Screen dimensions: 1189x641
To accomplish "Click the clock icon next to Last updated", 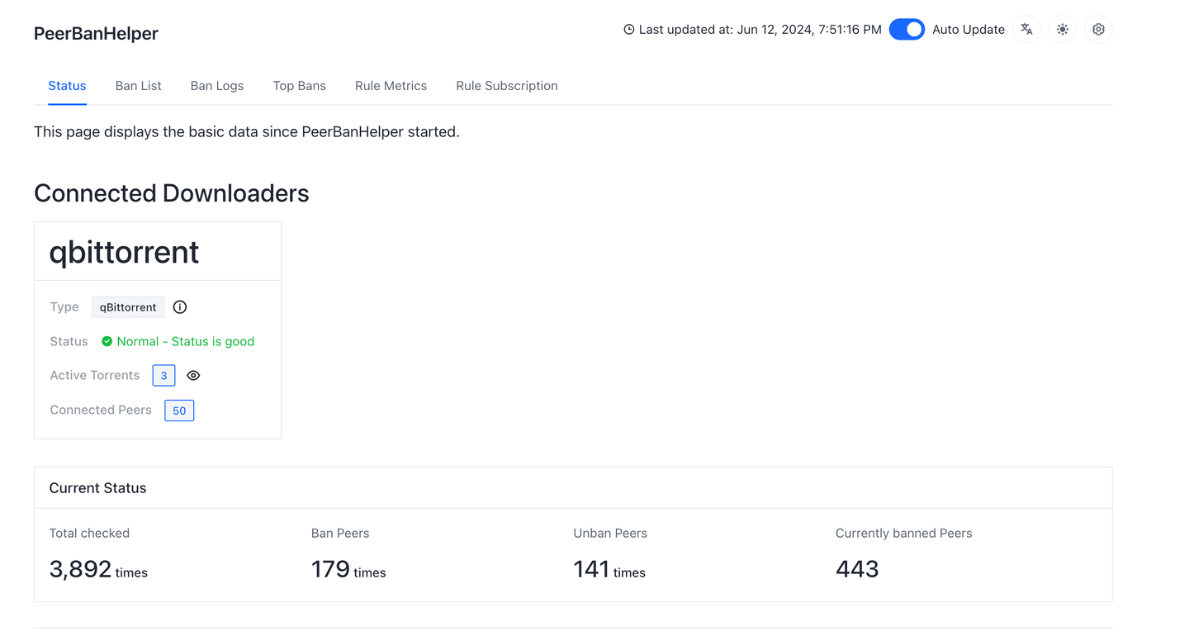I will (629, 30).
